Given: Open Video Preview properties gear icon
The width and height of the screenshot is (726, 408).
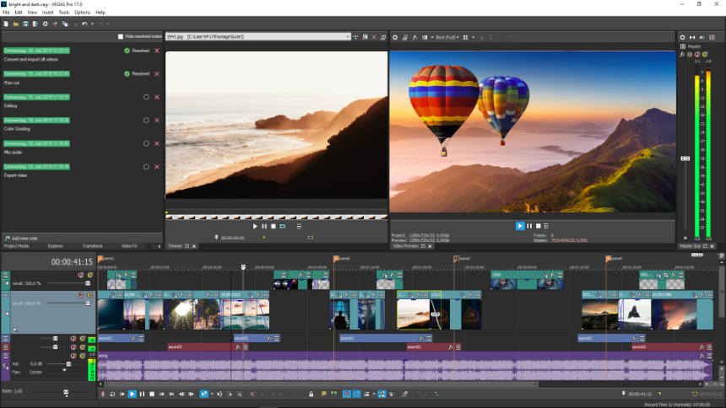Looking at the screenshot, I should (x=395, y=37).
